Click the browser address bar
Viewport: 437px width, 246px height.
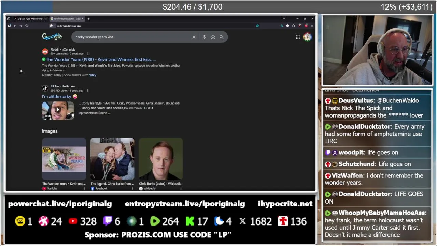pyautogui.click(x=154, y=26)
